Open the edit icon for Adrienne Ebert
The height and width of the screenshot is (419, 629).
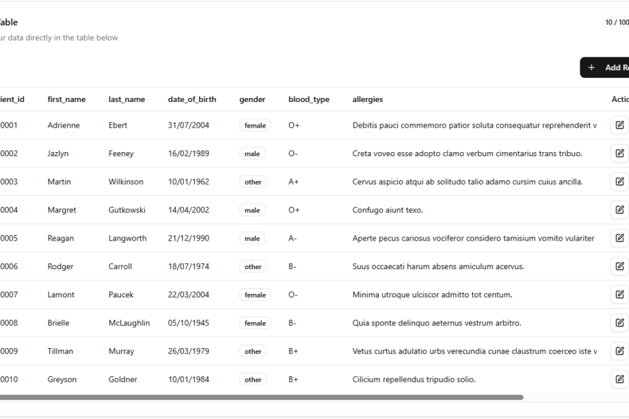click(x=620, y=125)
